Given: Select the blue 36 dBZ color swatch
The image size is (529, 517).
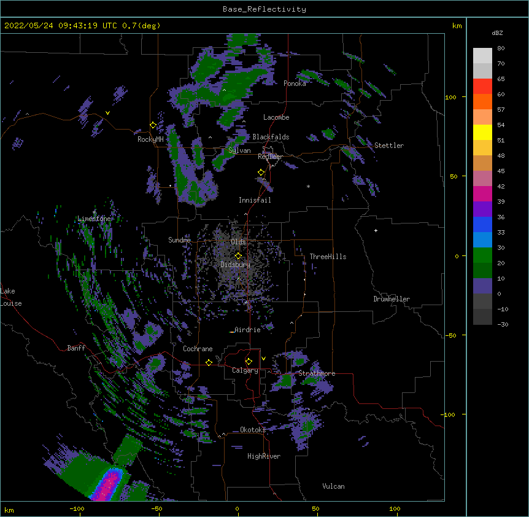Looking at the screenshot, I should coord(482,224).
